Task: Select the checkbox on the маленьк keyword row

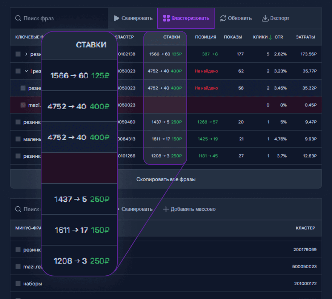Action: (x=18, y=139)
